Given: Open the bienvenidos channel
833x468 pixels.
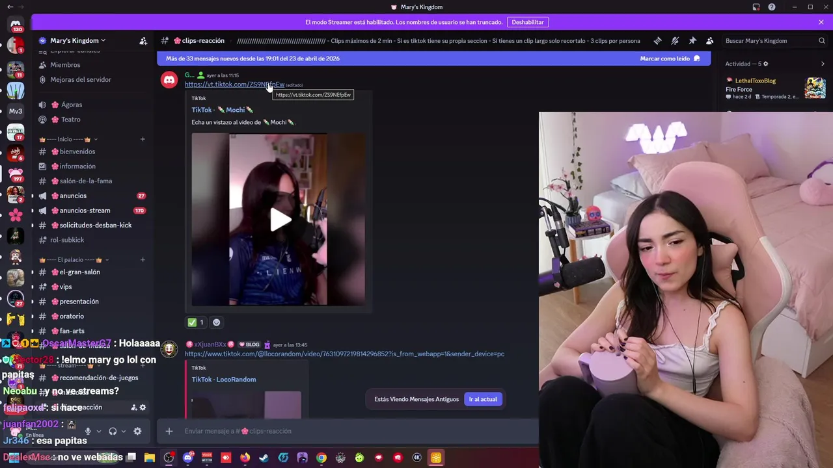Looking at the screenshot, I should point(77,151).
